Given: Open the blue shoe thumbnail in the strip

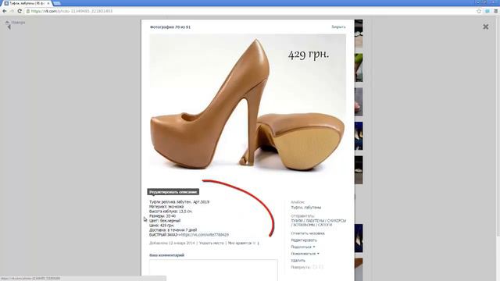Looking at the screenshot, I should [x=359, y=136].
